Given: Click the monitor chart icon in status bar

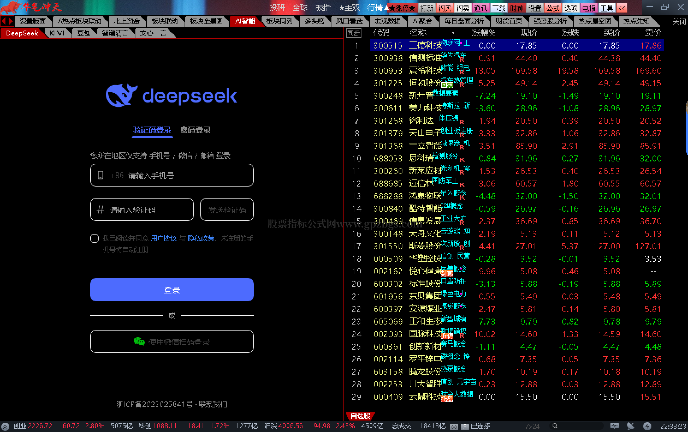Looking at the screenshot, I should (x=614, y=426).
